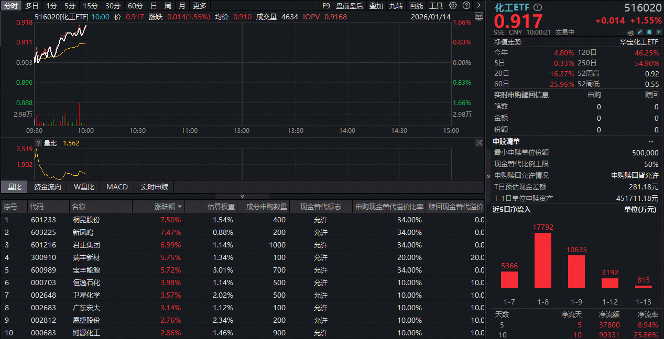Select 盘前盘后 in the top menu
Image resolution: width=664 pixels, height=339 pixels.
pos(350,6)
